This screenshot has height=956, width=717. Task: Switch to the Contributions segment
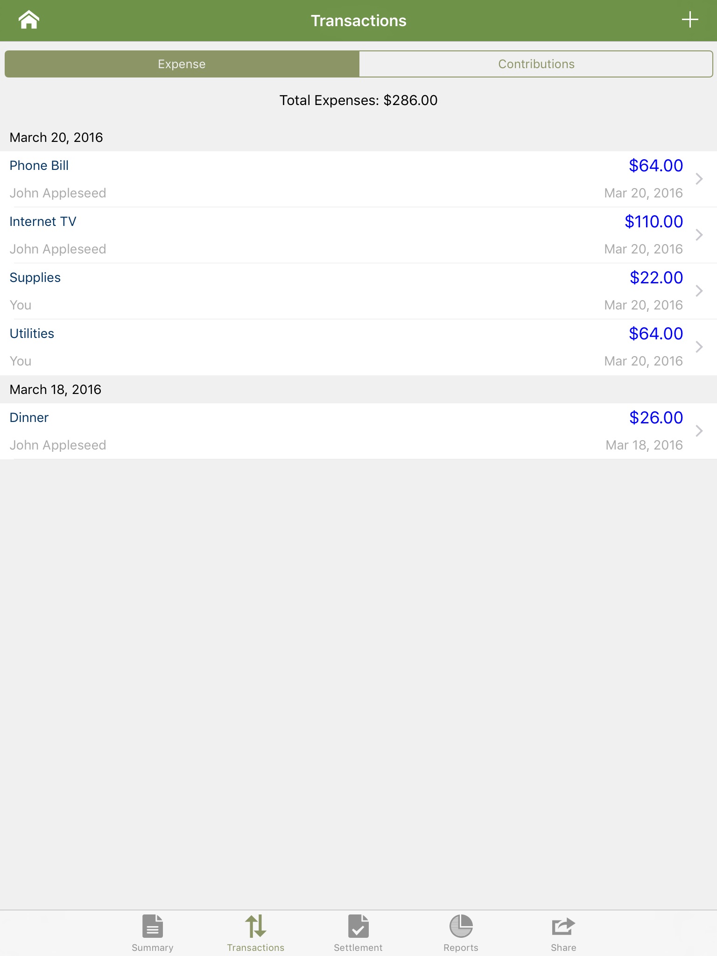[x=536, y=64]
